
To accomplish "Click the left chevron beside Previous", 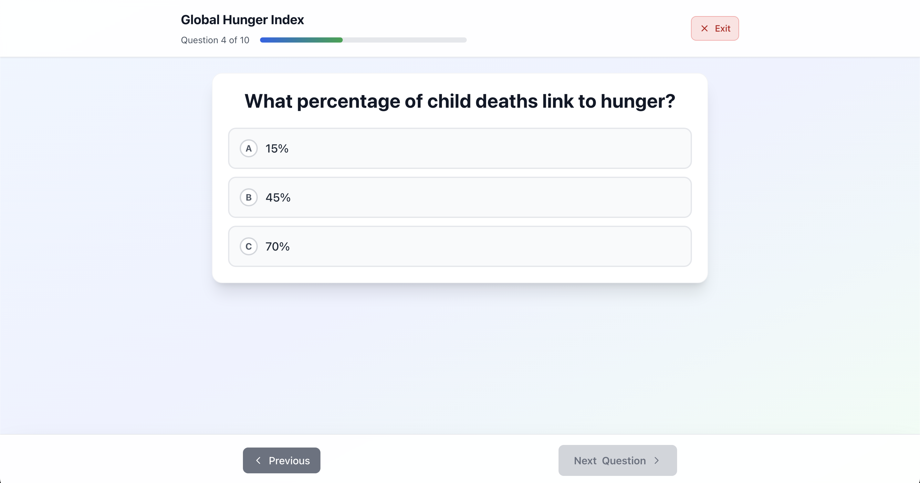I will click(258, 460).
